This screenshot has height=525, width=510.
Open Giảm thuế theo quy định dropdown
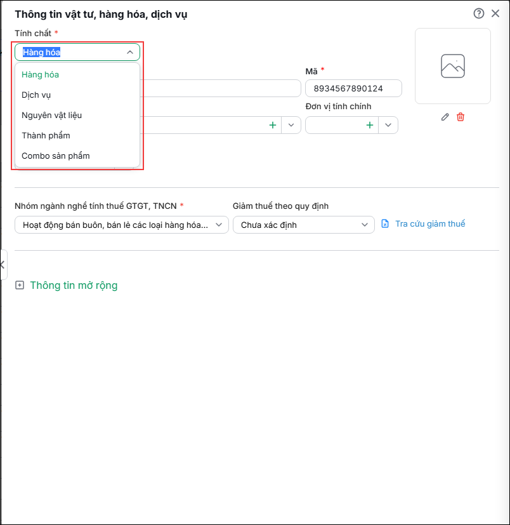(303, 225)
